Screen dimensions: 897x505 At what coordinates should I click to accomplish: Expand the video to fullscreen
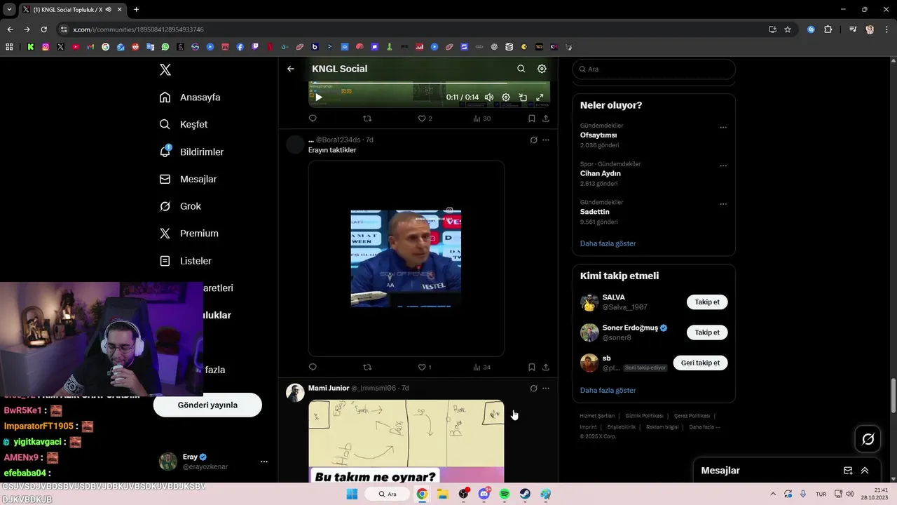(540, 97)
